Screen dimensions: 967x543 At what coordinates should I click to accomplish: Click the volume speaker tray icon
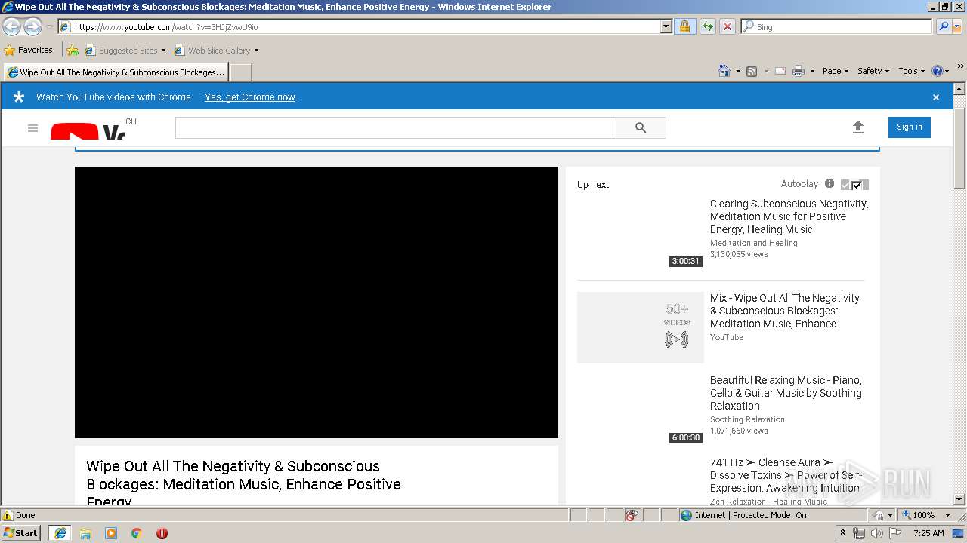point(876,533)
